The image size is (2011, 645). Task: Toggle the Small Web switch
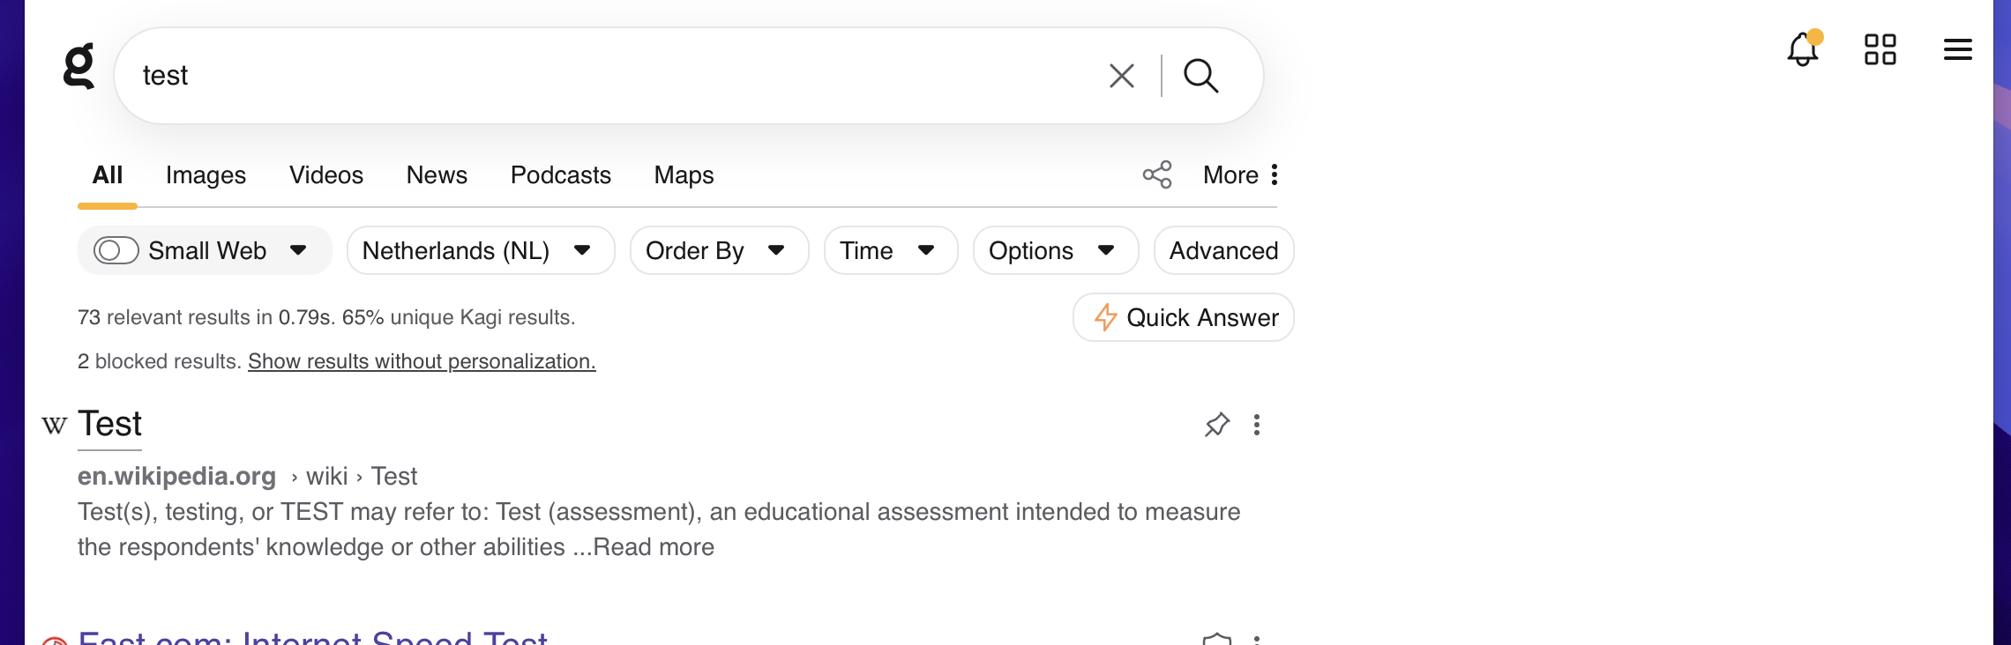click(x=116, y=250)
